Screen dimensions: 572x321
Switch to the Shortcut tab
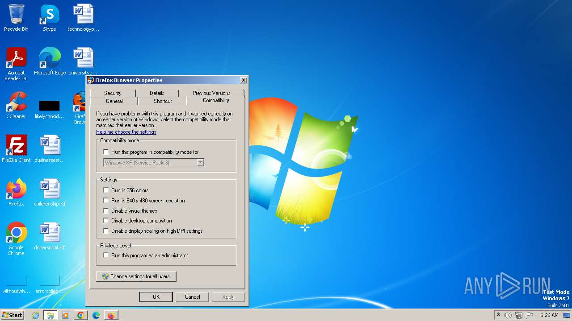(x=163, y=101)
